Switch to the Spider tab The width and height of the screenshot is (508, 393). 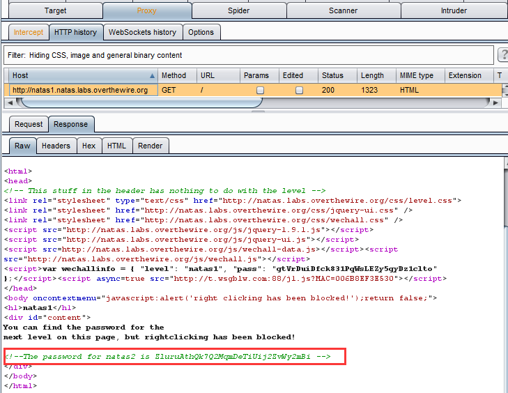pyautogui.click(x=238, y=10)
